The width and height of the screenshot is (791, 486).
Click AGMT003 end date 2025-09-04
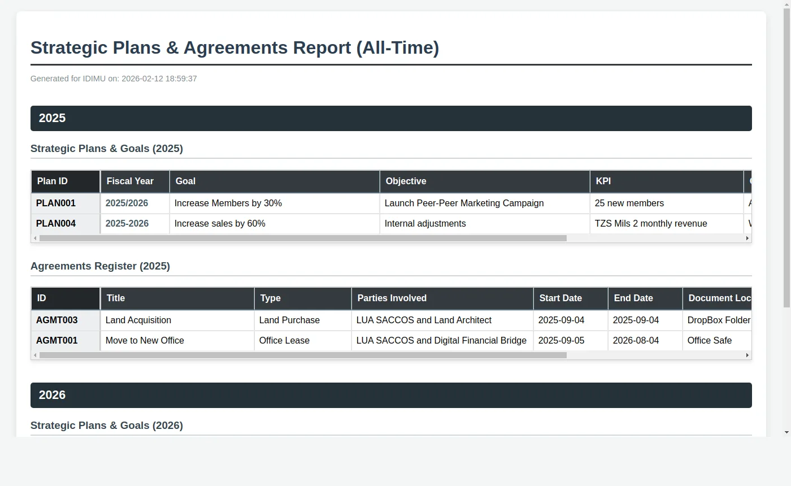coord(645,320)
